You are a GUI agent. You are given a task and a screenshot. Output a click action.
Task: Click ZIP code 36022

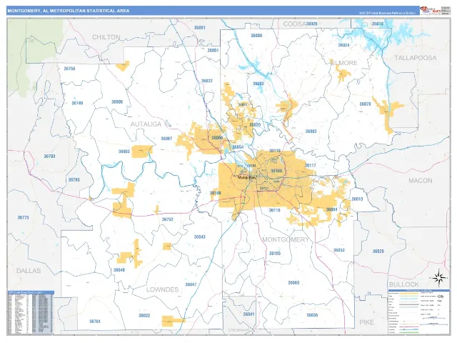pyautogui.click(x=207, y=81)
